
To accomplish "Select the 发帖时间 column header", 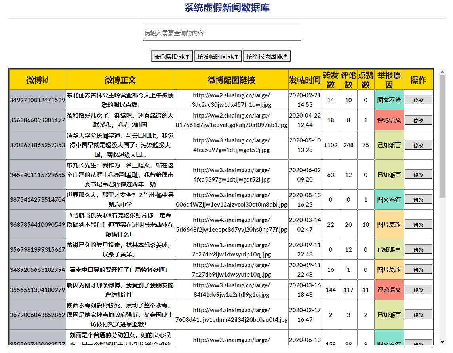I will [305, 80].
